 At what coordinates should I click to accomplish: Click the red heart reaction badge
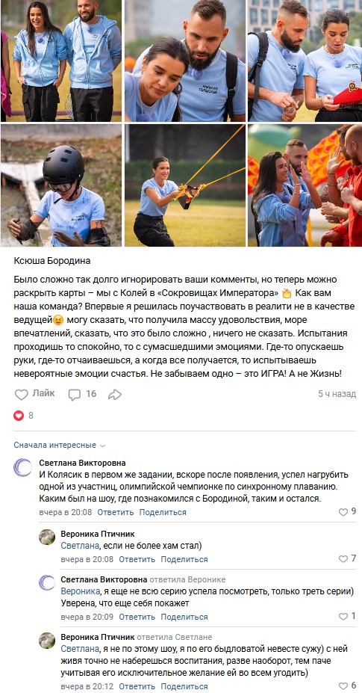coord(19,416)
